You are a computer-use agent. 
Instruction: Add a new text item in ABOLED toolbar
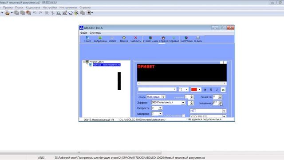pos(87,39)
